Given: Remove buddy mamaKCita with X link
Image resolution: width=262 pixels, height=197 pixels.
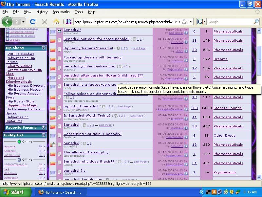Looking at the screenshot, I should [x=45, y=155].
